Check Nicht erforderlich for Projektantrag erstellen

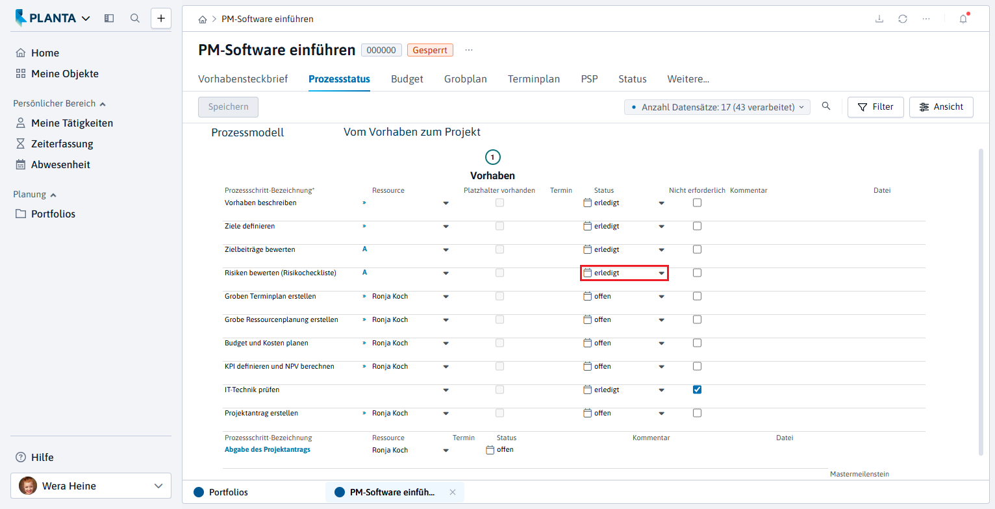[x=697, y=413]
